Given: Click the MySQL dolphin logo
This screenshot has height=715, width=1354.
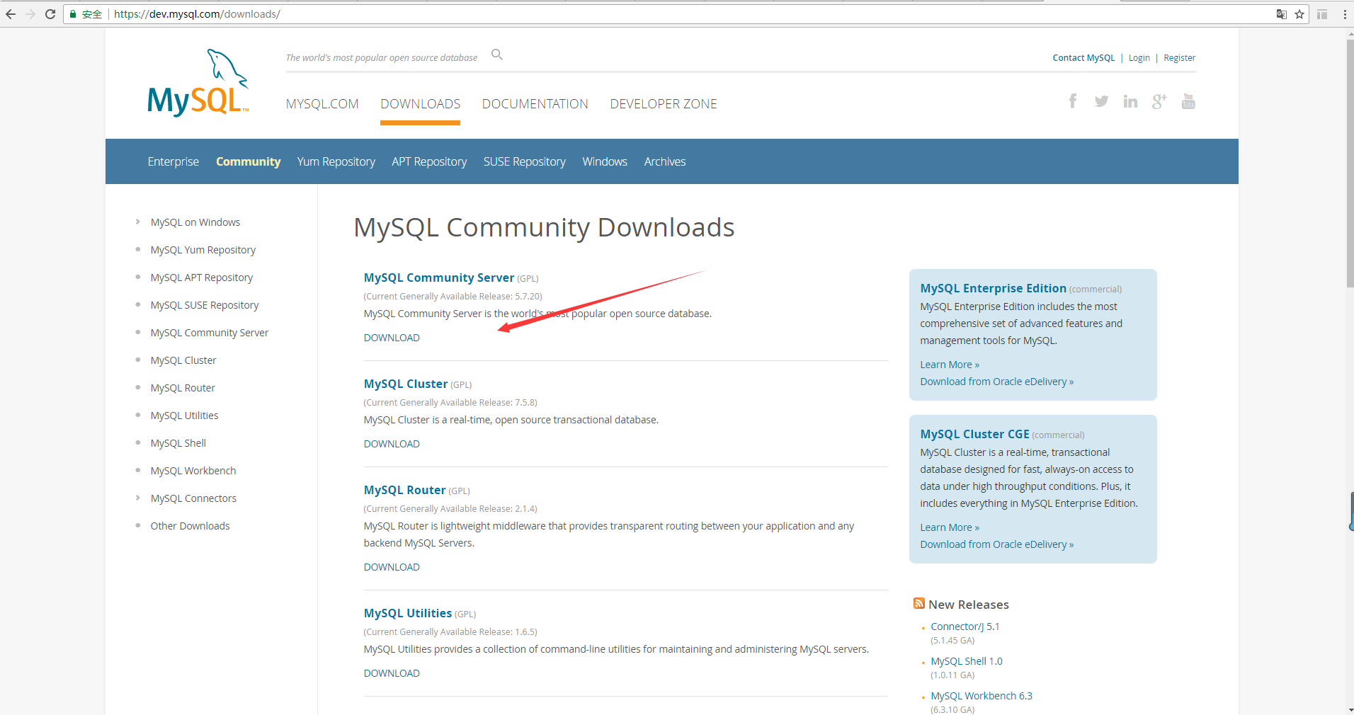Looking at the screenshot, I should [x=198, y=83].
